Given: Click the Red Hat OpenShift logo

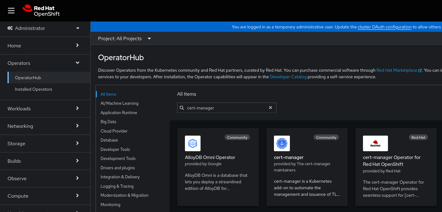Looking at the screenshot, I should (x=41, y=11).
